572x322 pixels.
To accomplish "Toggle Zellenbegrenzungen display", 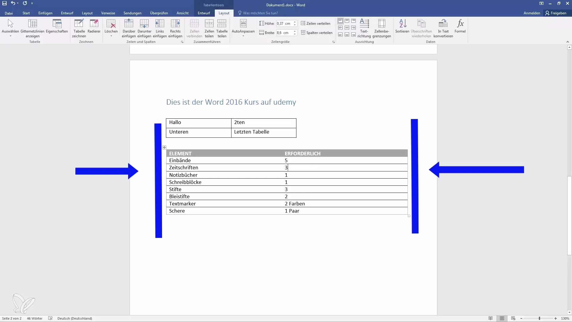I will click(381, 28).
